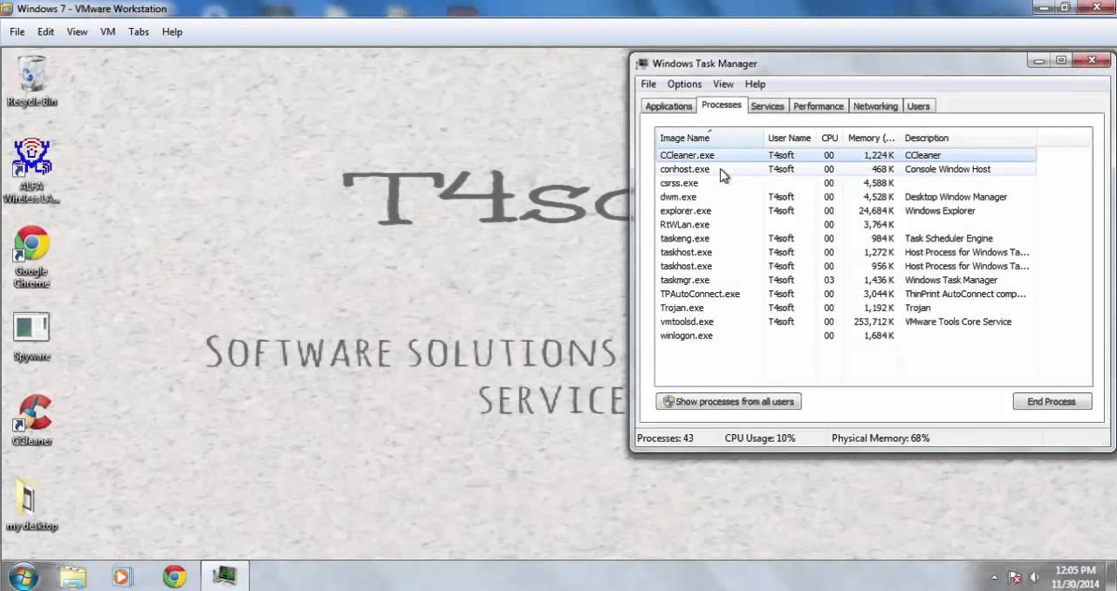Switch to the Processes tab
Screen dimensions: 1117x591
722,105
